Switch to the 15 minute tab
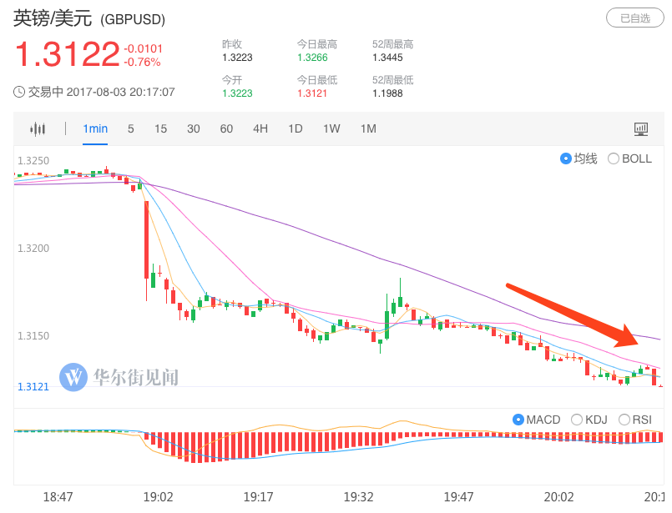The height and width of the screenshot is (513, 672). coord(161,129)
